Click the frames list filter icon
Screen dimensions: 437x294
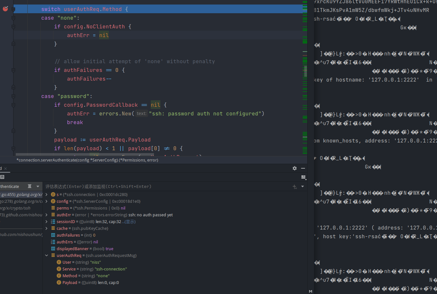pyautogui.click(x=30, y=186)
